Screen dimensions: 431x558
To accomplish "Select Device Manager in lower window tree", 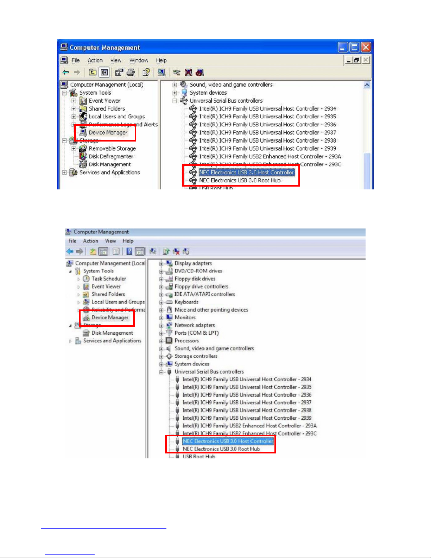I will (110, 318).
